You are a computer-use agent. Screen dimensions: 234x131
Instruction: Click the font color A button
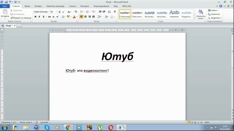click(74, 17)
